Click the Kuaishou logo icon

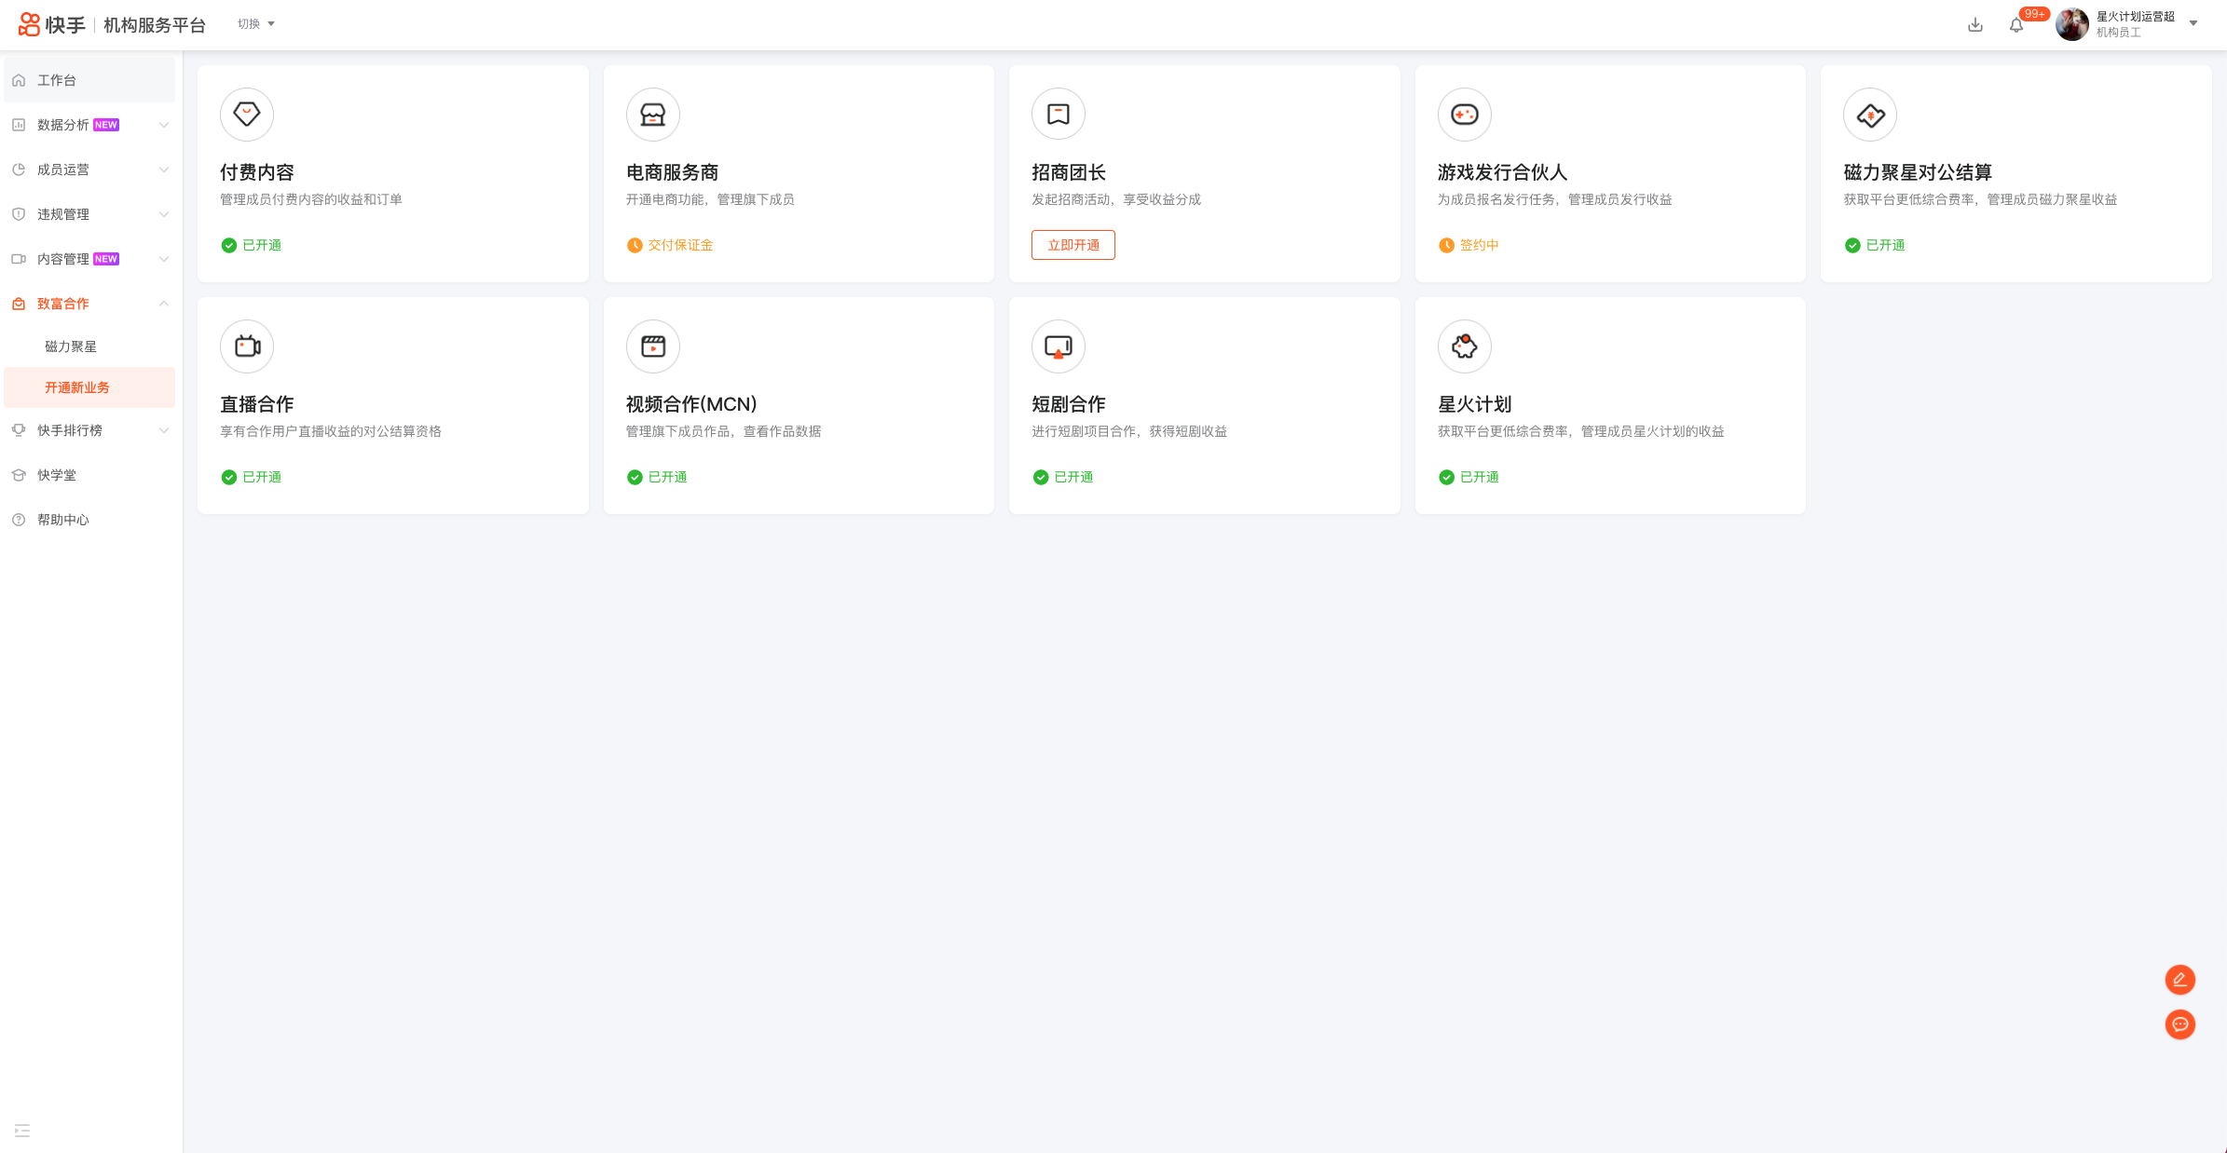point(30,24)
